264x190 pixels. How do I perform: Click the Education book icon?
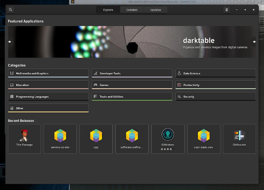tap(12, 85)
